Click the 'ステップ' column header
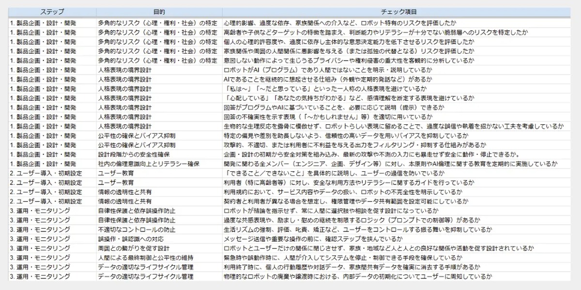 (x=52, y=12)
